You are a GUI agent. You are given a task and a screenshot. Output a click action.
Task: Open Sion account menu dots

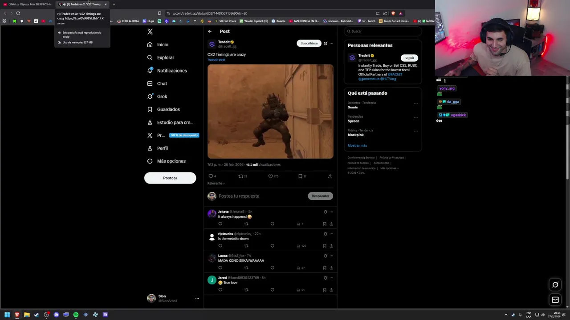[x=197, y=299]
